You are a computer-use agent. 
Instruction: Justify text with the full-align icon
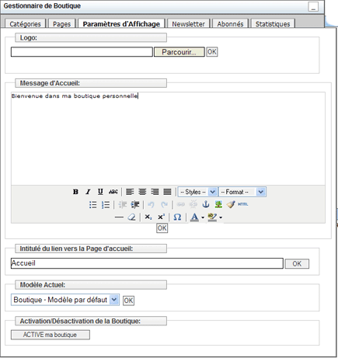167,192
